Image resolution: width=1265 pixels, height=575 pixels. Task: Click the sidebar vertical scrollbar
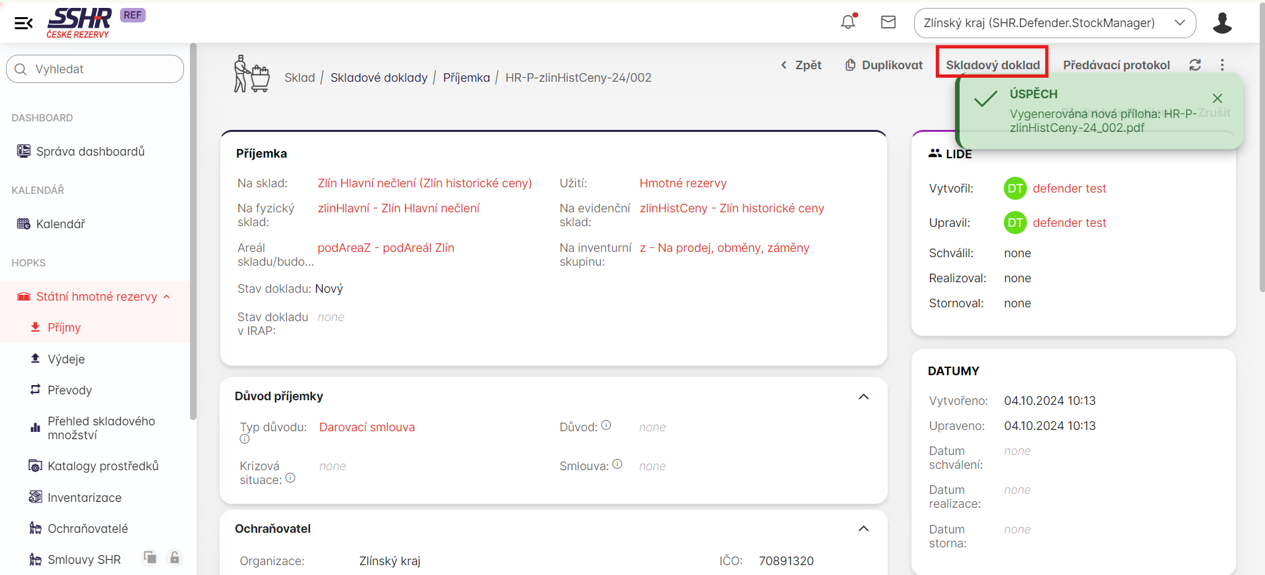click(x=193, y=231)
